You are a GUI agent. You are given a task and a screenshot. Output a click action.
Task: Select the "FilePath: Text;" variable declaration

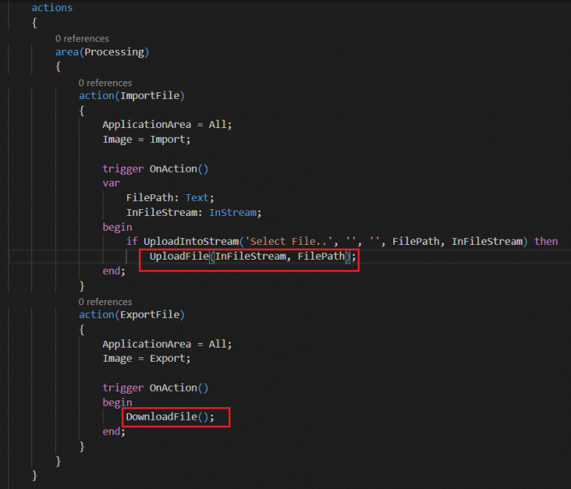(x=170, y=198)
